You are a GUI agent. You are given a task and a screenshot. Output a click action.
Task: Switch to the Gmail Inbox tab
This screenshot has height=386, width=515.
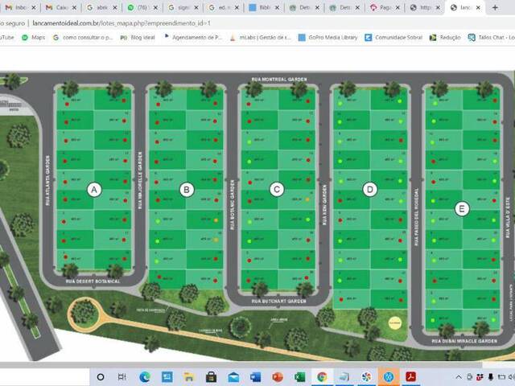point(19,7)
